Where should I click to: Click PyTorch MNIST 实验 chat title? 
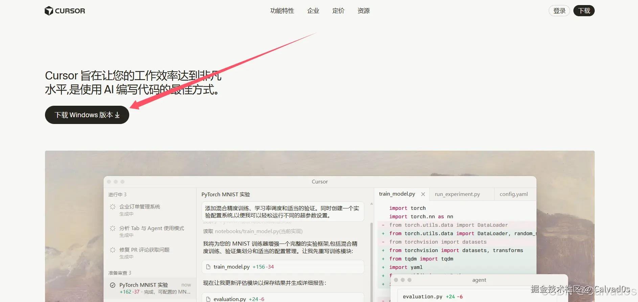tap(226, 195)
